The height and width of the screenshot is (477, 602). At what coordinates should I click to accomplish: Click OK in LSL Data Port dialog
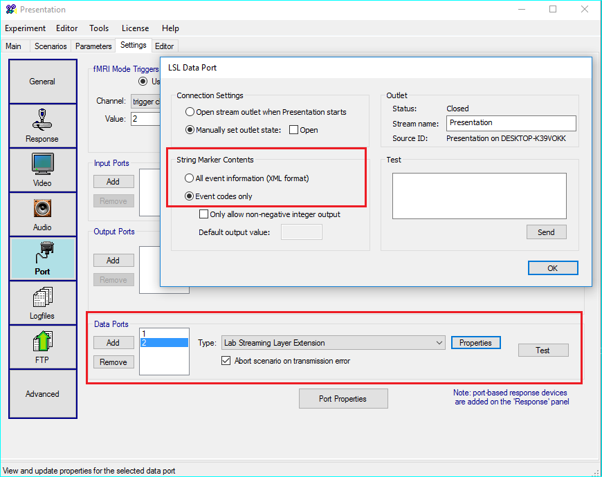pos(552,268)
